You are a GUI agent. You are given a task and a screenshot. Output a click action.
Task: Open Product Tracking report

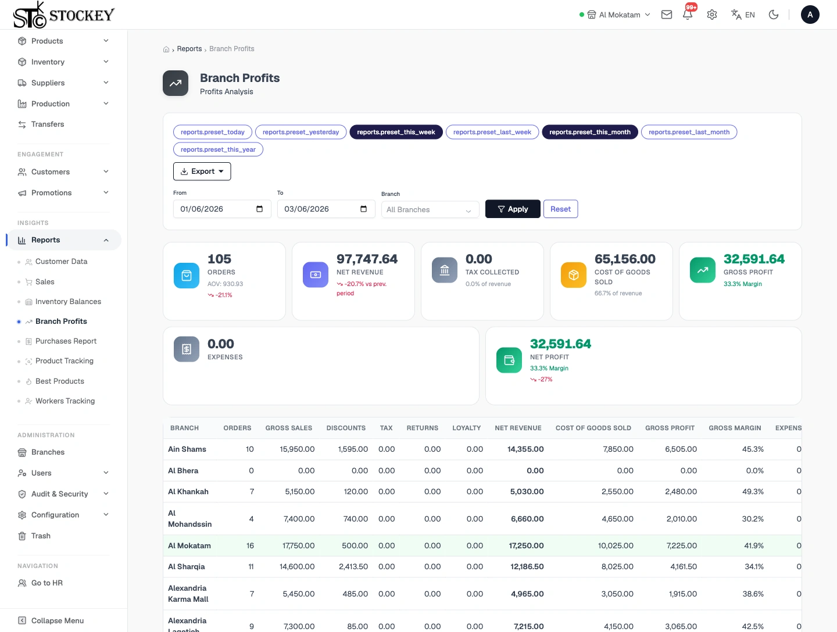(64, 361)
